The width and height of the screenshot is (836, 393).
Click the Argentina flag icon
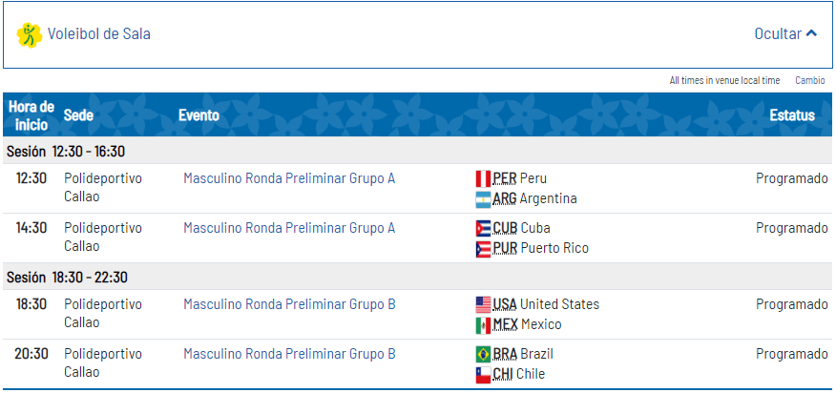pos(483,199)
